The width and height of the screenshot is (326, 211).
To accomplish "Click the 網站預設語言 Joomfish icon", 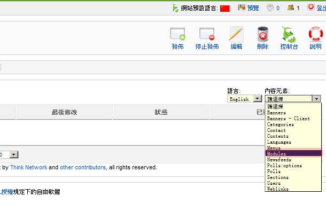I will tap(175, 8).
